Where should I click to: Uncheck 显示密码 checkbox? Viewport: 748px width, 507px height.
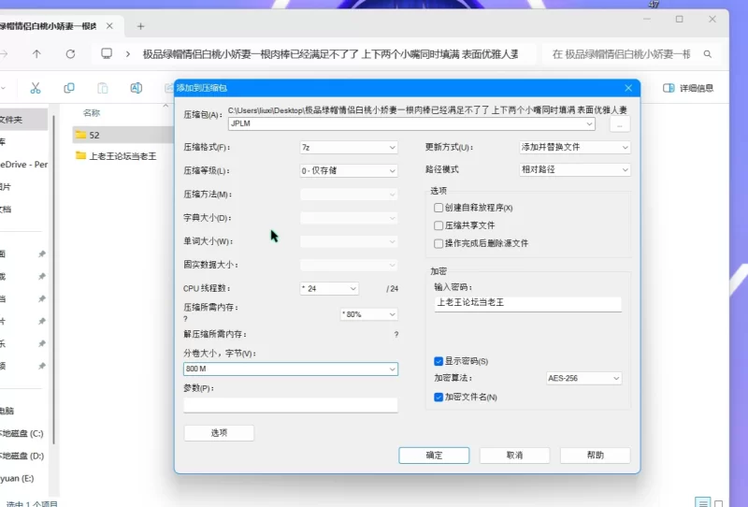tap(439, 361)
